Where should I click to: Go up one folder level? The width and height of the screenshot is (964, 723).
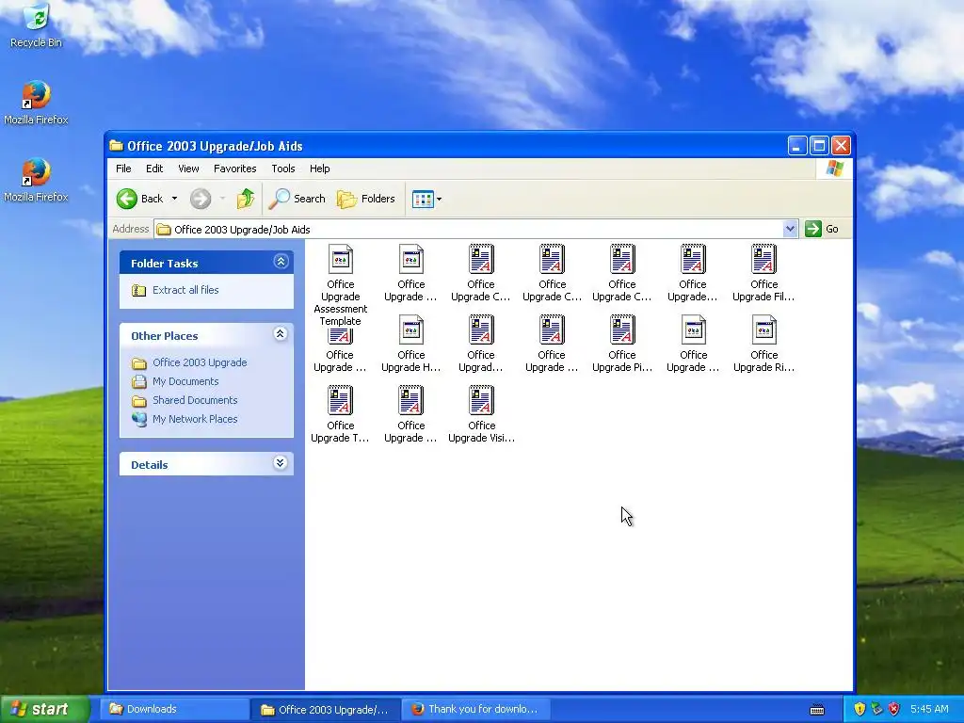pyautogui.click(x=246, y=199)
